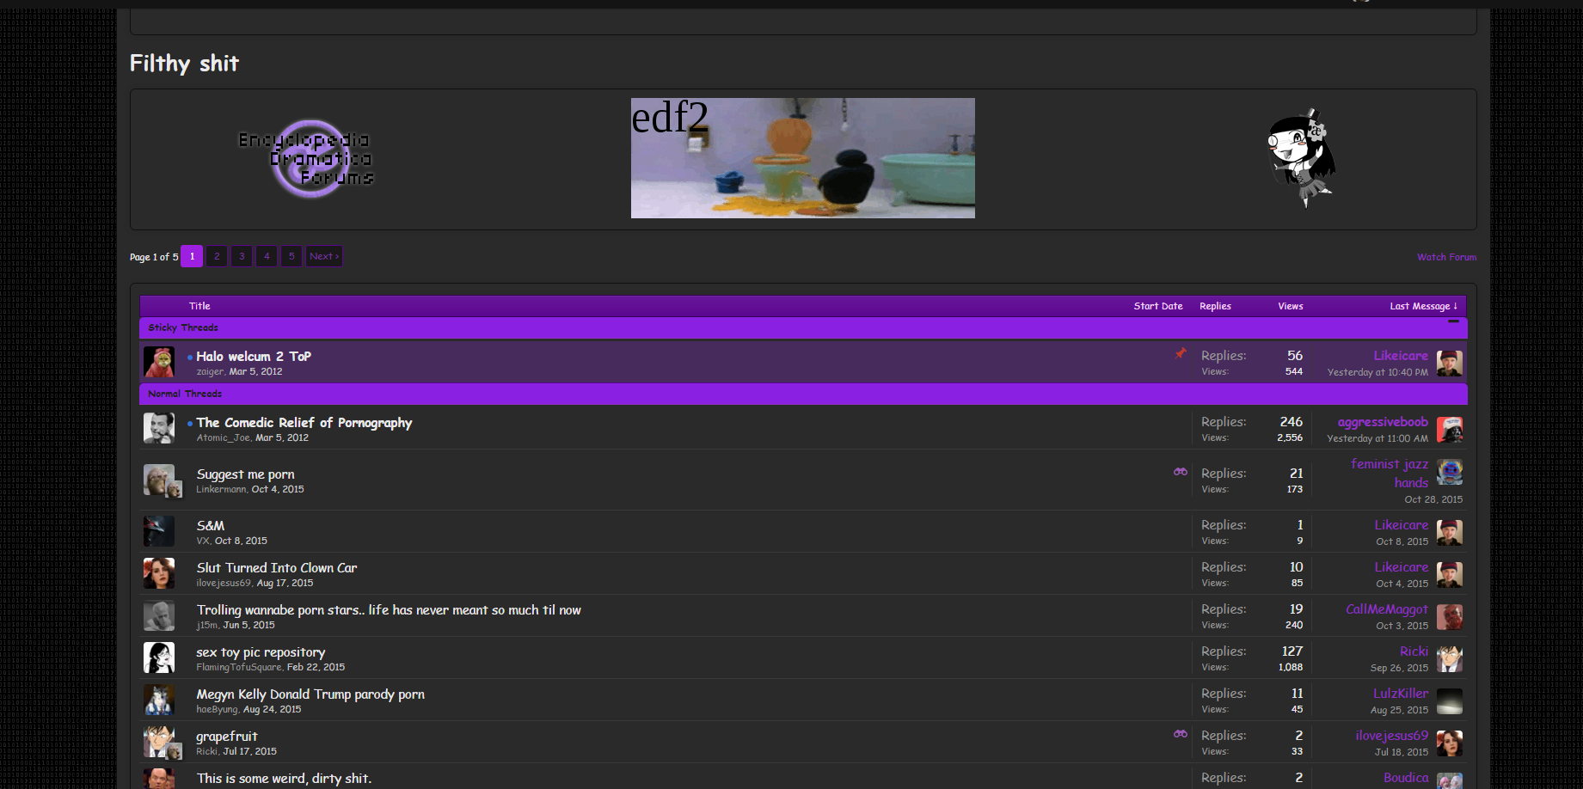Click watched-thread icon on grapefruit row

pos(1181,734)
